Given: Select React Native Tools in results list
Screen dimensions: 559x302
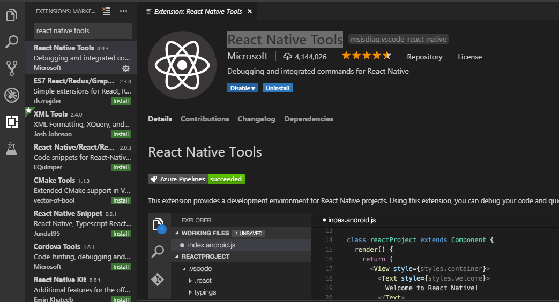Looking at the screenshot, I should click(x=81, y=57).
